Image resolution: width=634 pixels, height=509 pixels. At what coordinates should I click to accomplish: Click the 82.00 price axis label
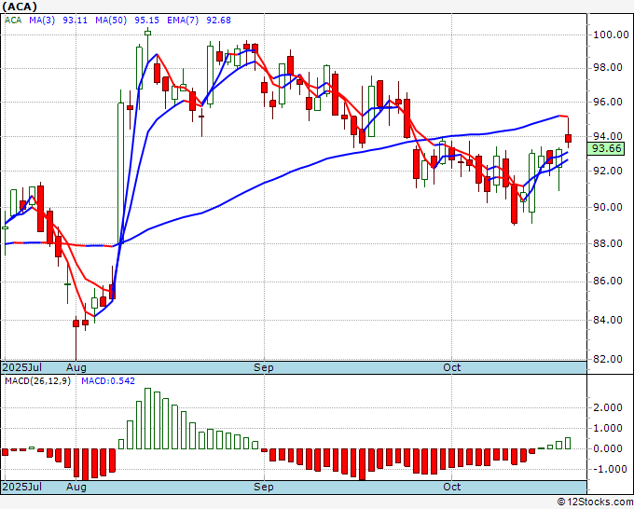tap(608, 359)
